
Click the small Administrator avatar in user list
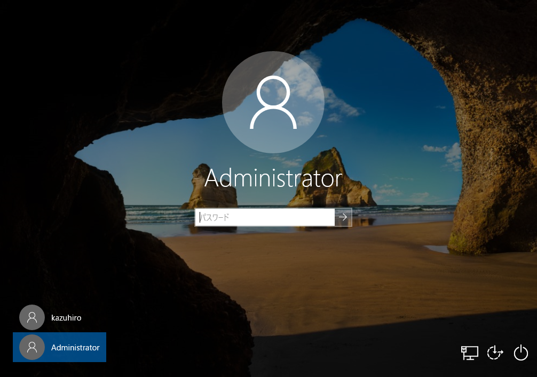32,347
